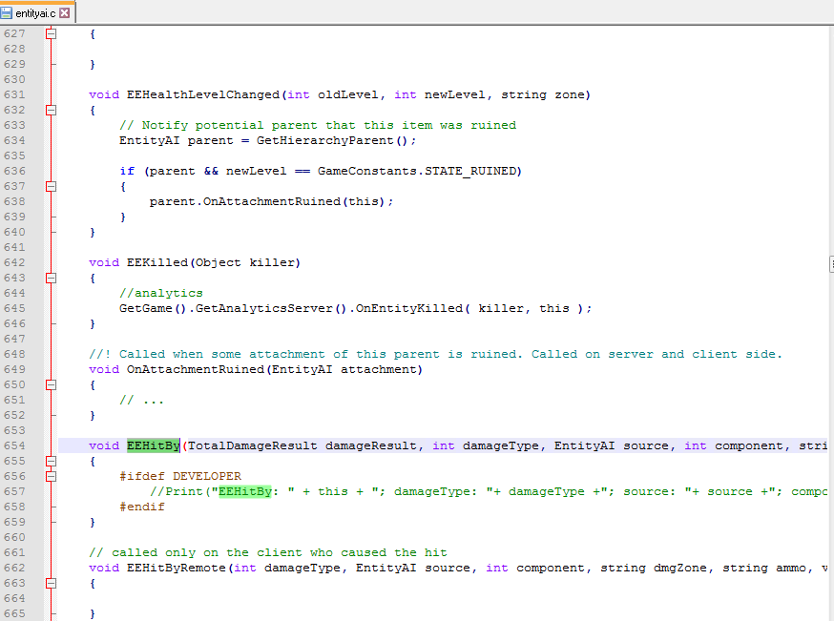The height and width of the screenshot is (621, 834).
Task: Click the OnEntityKilled call in line 645
Action: [x=412, y=308]
